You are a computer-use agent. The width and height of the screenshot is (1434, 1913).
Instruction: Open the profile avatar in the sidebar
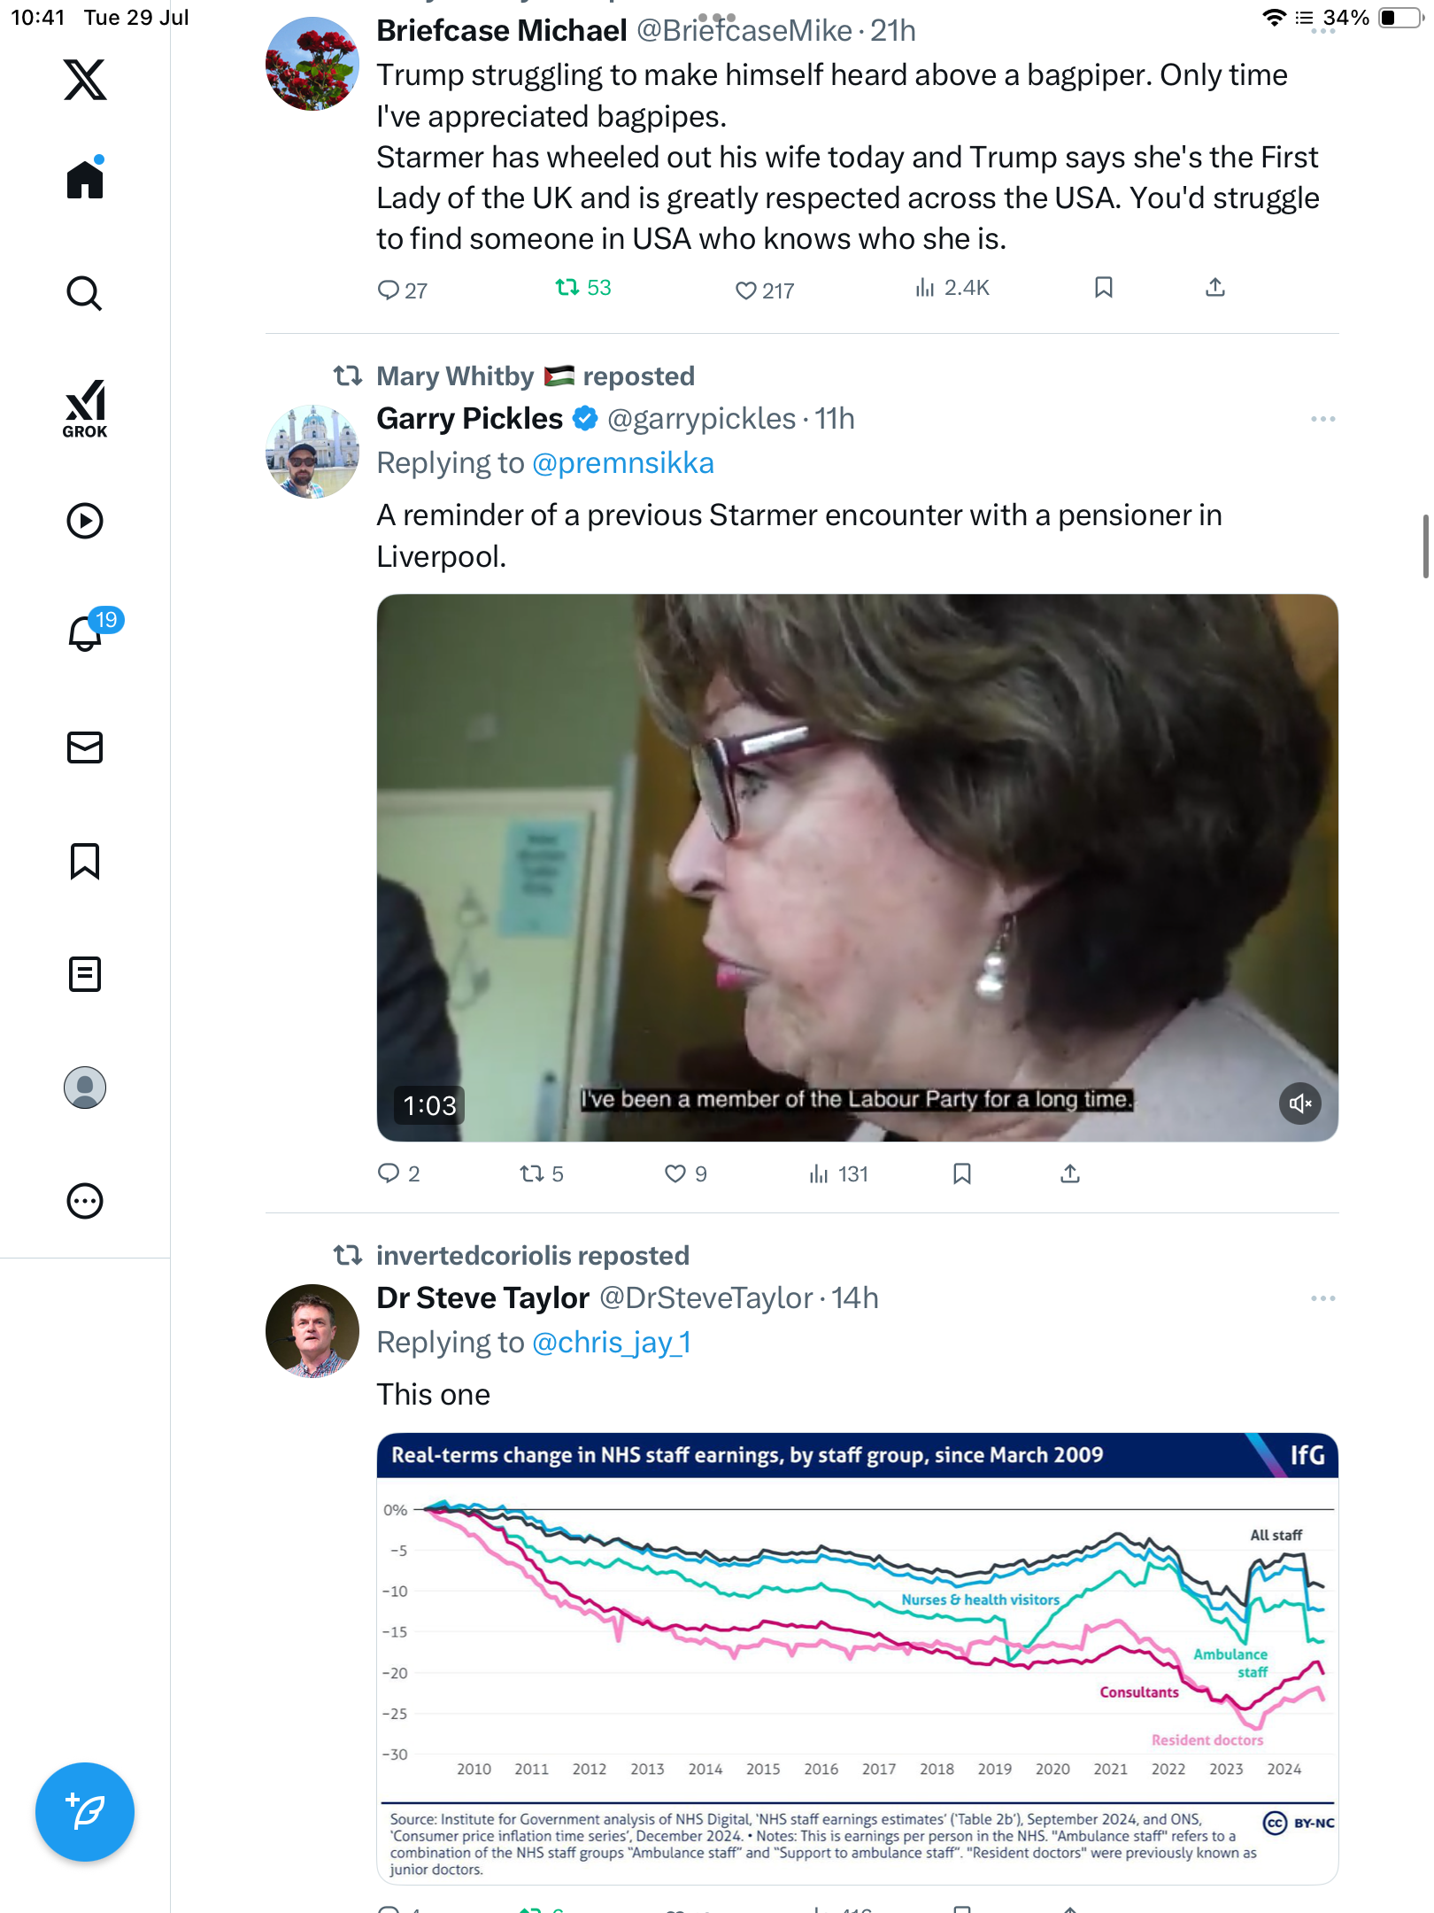coord(85,1088)
